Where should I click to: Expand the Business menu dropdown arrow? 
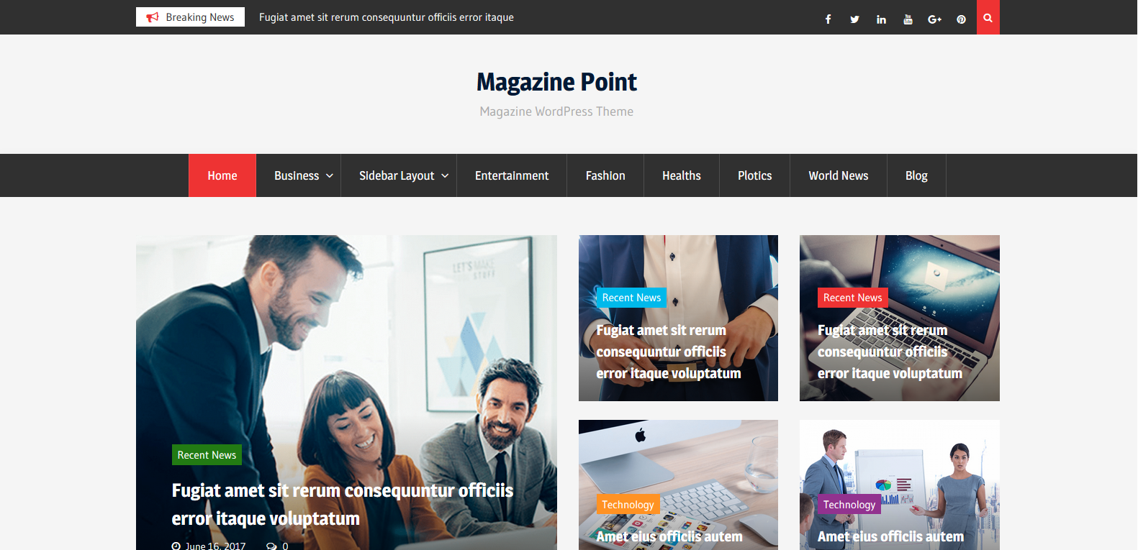pyautogui.click(x=330, y=176)
